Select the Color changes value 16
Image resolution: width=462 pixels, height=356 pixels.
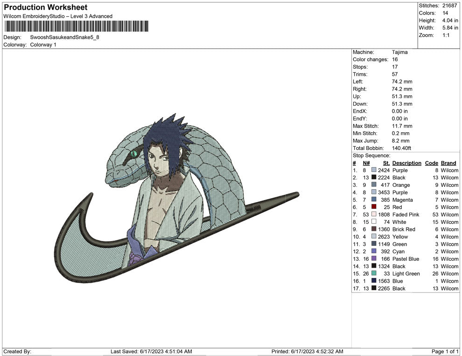[x=394, y=59]
